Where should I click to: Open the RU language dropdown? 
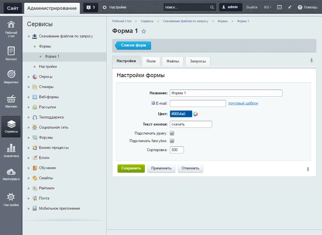pos(267,7)
